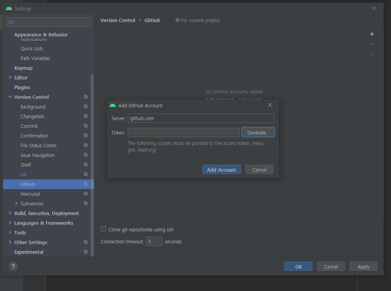The width and height of the screenshot is (391, 291).
Task: Click the For current project icon
Action: pyautogui.click(x=177, y=20)
